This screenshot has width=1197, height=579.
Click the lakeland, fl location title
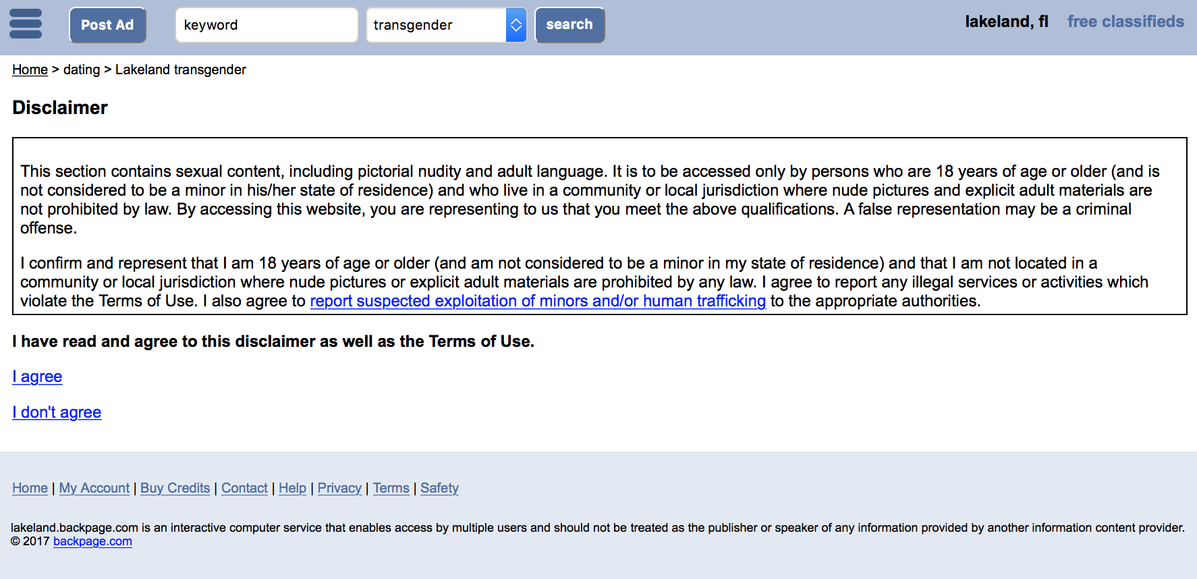1006,22
